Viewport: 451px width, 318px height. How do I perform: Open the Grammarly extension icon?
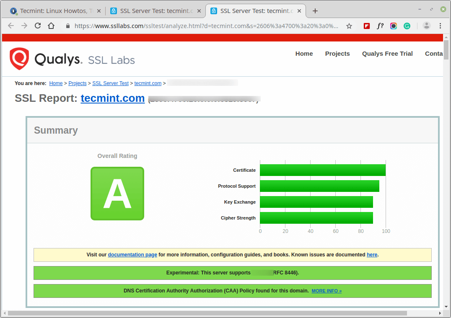(x=407, y=26)
